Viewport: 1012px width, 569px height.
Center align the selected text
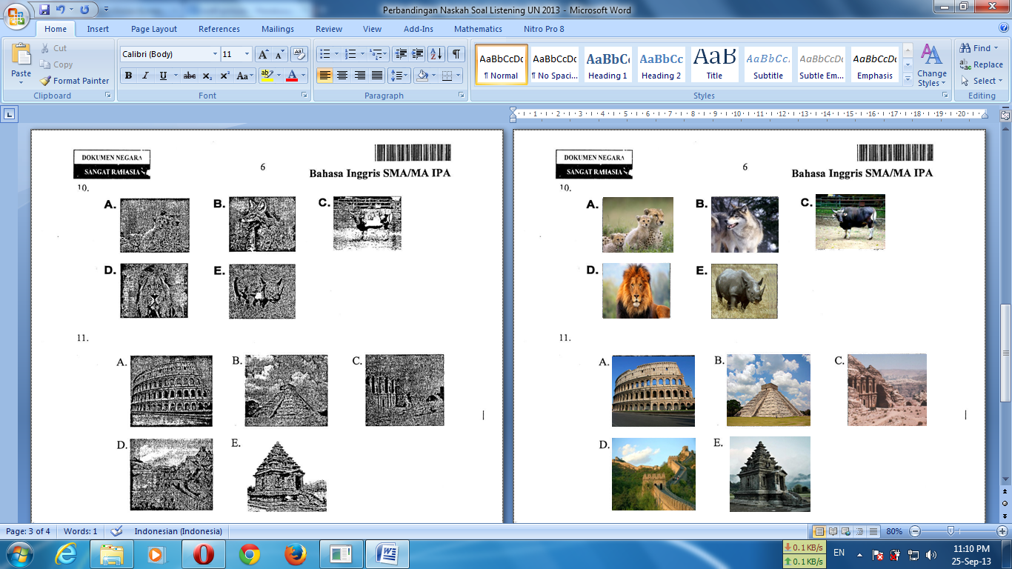coord(341,74)
